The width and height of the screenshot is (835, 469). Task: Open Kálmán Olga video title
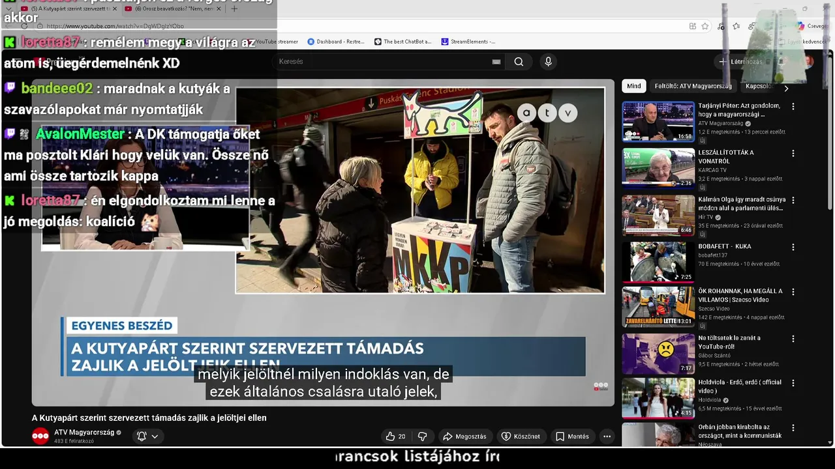click(x=742, y=203)
